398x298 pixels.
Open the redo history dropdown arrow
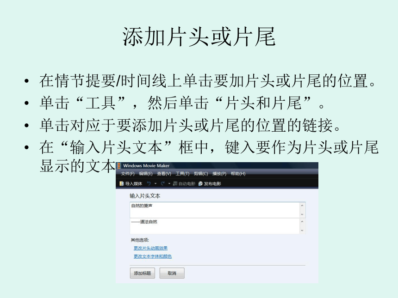(x=169, y=183)
